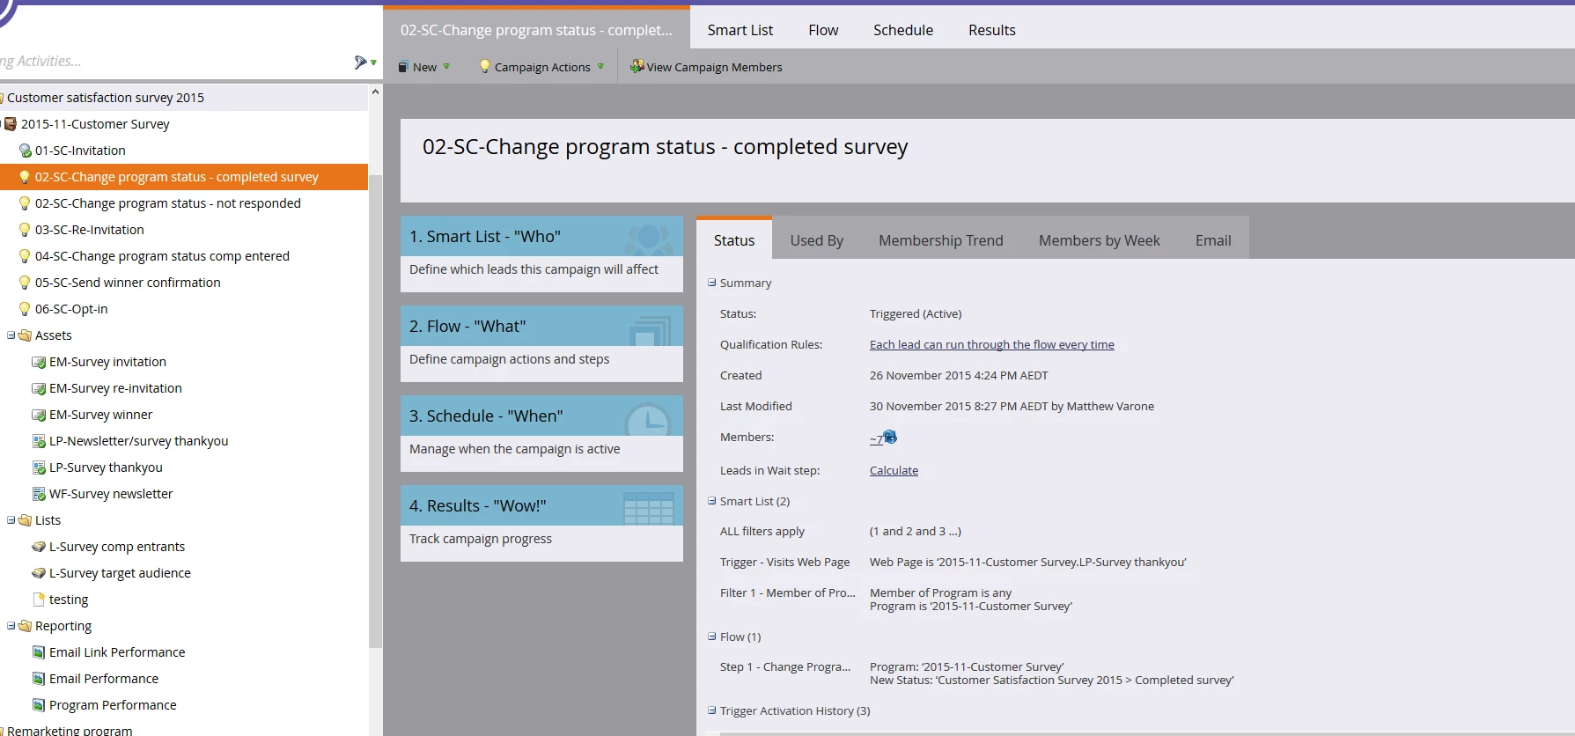The image size is (1575, 736).
Task: Open the Campaign Actions dropdown
Action: coord(541,67)
